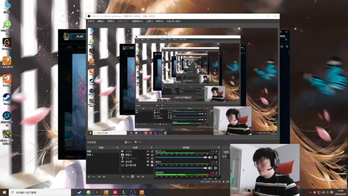Add a new scene with plus icon
Image resolution: width=348 pixels, height=196 pixels.
click(x=89, y=177)
